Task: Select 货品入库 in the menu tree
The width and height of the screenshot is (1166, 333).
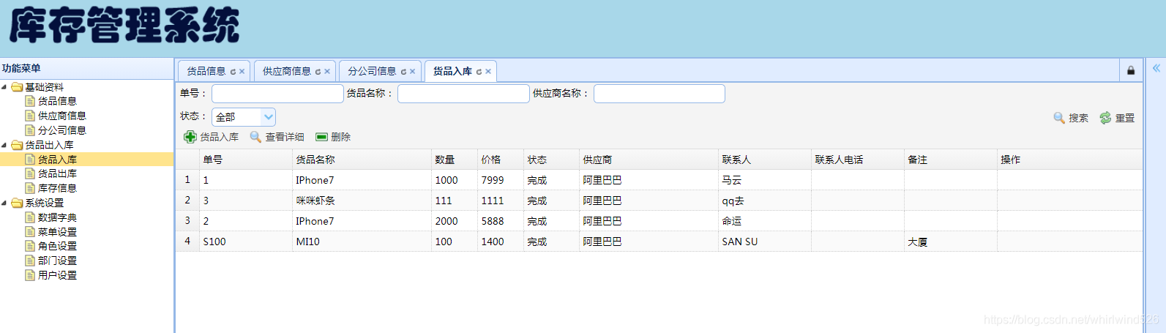Action: [57, 159]
